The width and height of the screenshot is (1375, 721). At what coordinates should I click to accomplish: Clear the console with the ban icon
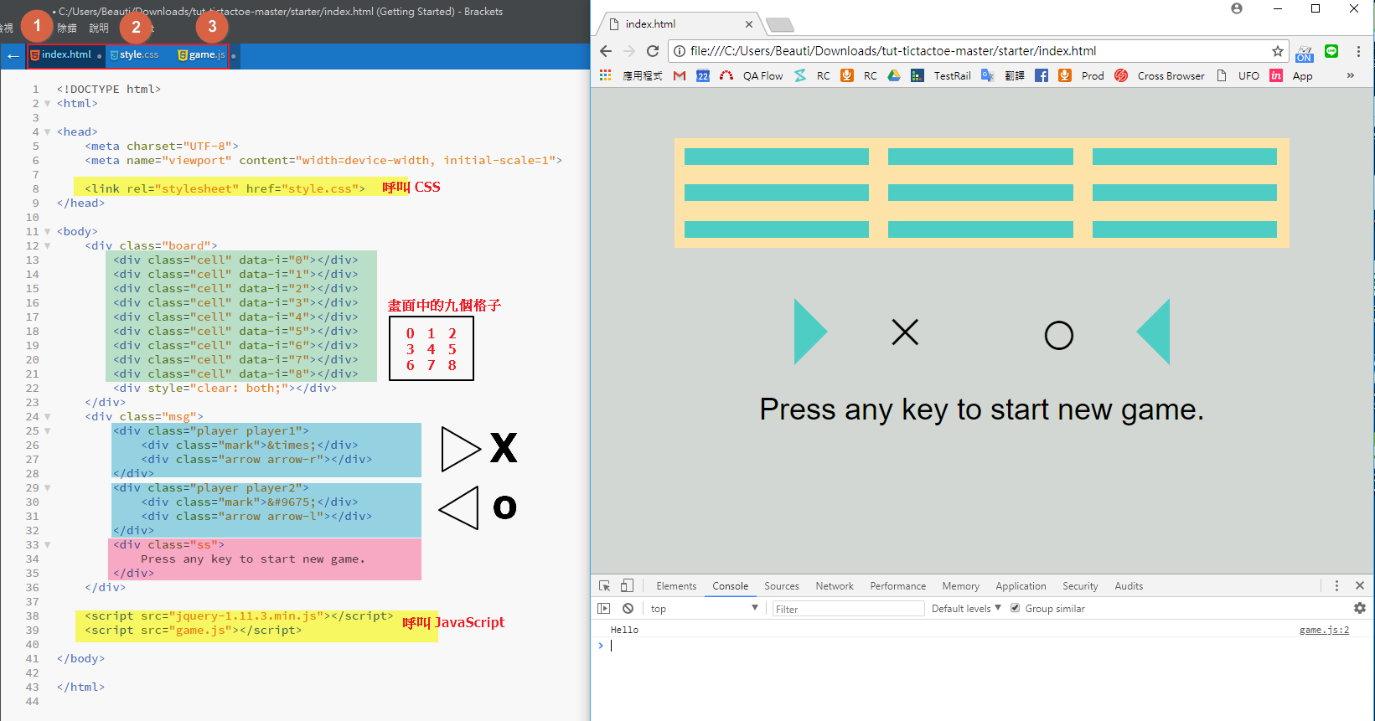tap(628, 609)
